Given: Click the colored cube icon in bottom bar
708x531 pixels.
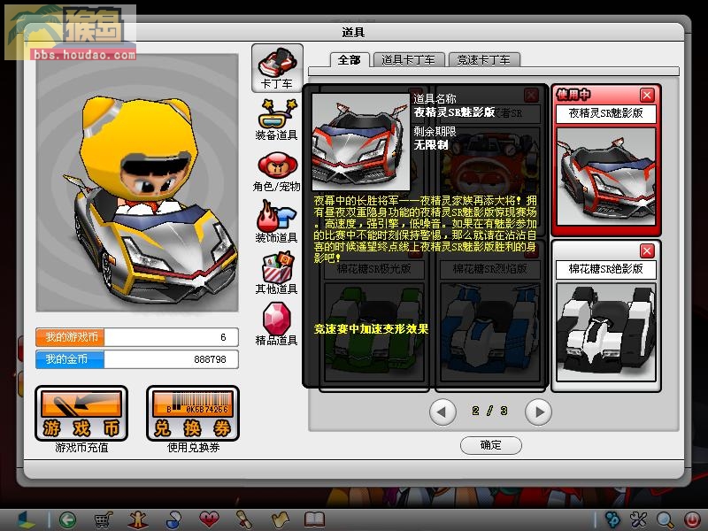Looking at the screenshot, I should (25, 519).
